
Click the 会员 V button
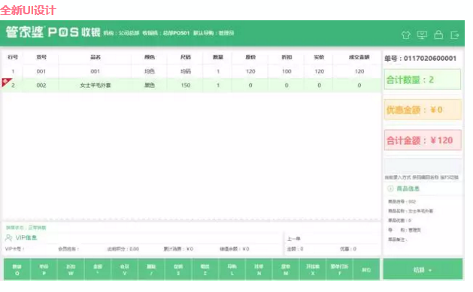click(124, 269)
